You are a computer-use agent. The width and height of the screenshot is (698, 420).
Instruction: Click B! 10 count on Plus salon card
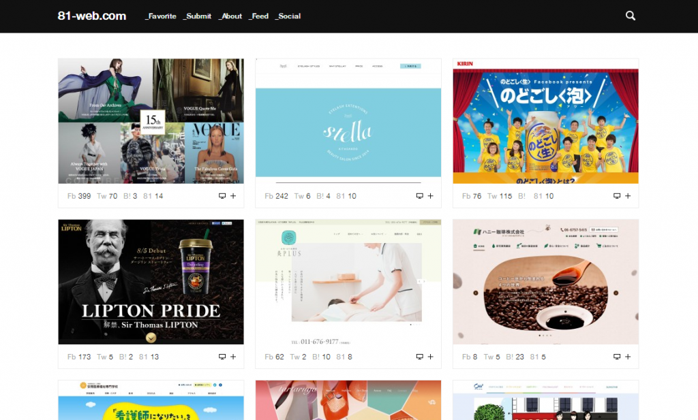pos(322,357)
